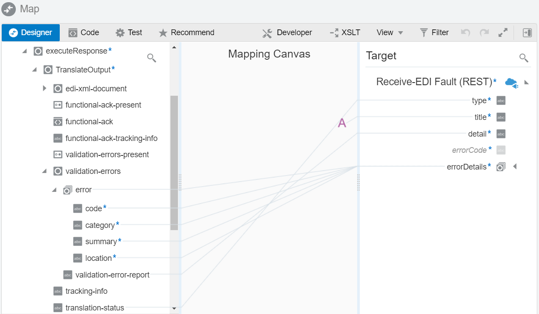Open the source tree search magnifier
Viewport: 539px width, 314px height.
pyautogui.click(x=152, y=58)
